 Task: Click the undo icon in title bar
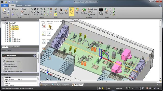click(12, 2)
